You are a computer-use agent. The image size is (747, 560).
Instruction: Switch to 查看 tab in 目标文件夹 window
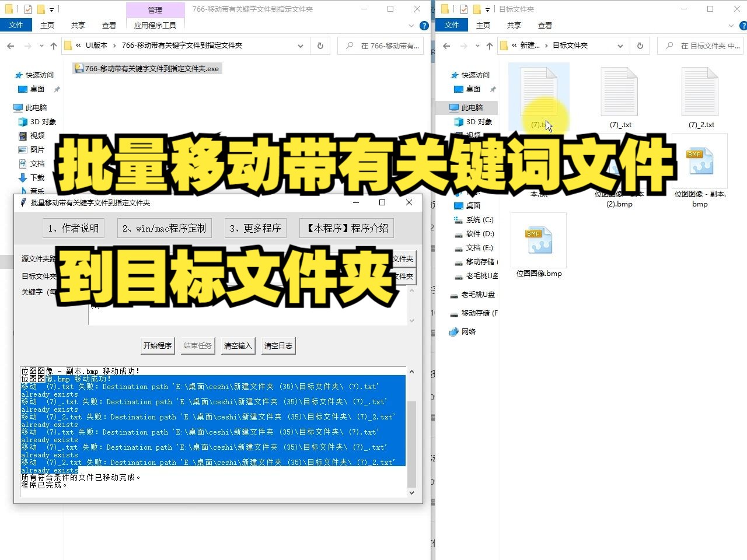pyautogui.click(x=545, y=25)
